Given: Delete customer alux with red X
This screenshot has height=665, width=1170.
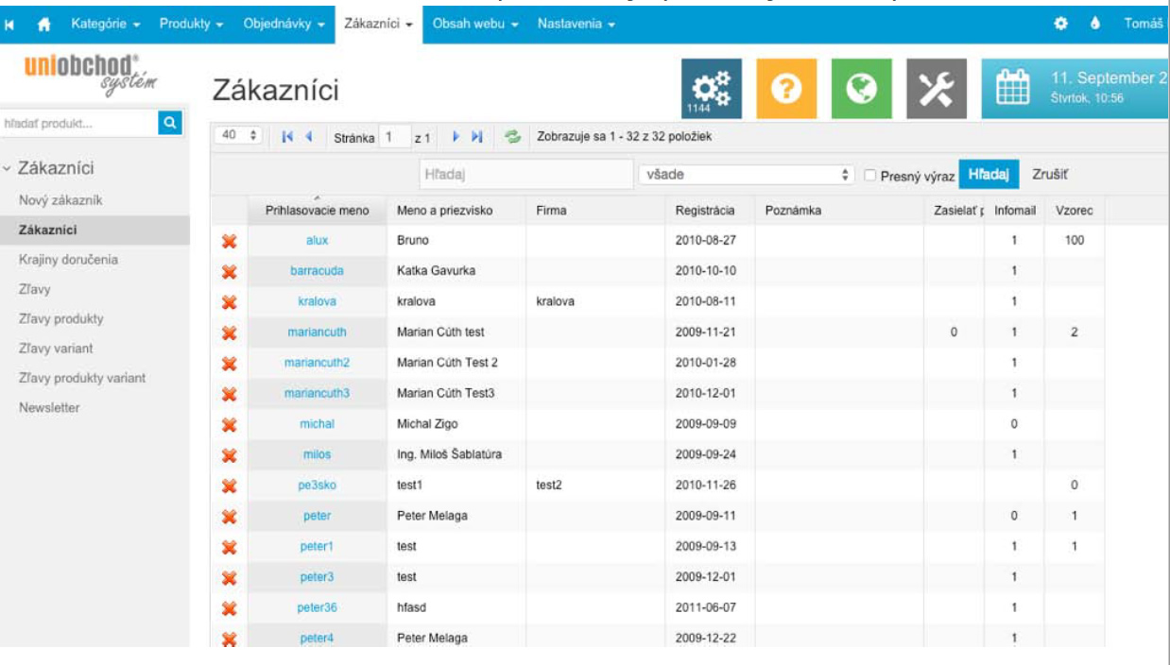Looking at the screenshot, I should pyautogui.click(x=228, y=241).
